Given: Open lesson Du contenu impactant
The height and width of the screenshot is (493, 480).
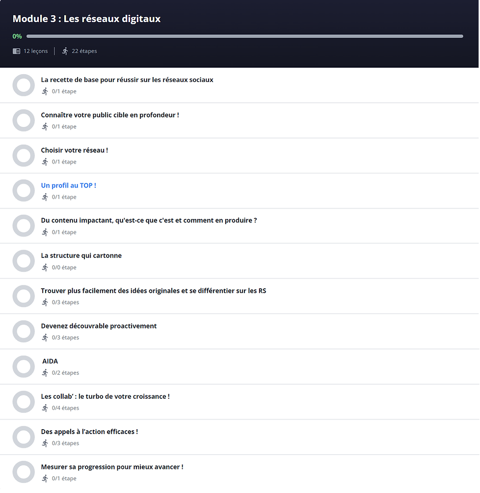Looking at the screenshot, I should [x=149, y=220].
